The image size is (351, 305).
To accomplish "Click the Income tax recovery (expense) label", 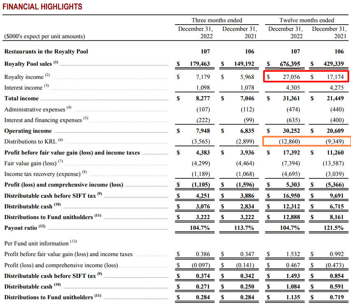I will point(42,174).
